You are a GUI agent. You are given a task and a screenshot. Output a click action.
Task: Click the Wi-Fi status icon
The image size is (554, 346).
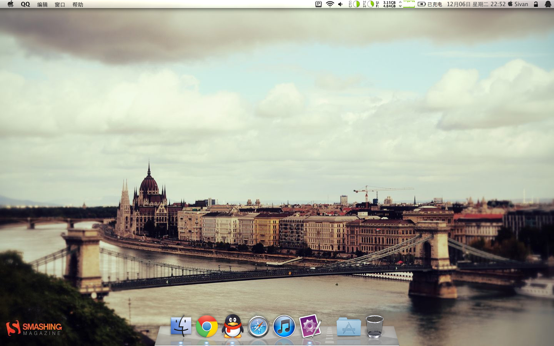click(330, 4)
